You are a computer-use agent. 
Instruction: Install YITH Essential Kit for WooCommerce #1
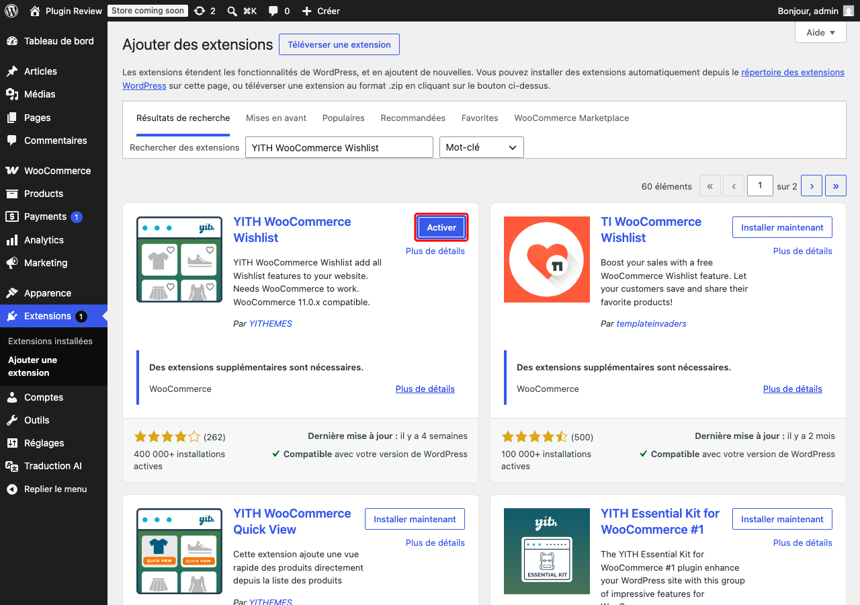[782, 519]
